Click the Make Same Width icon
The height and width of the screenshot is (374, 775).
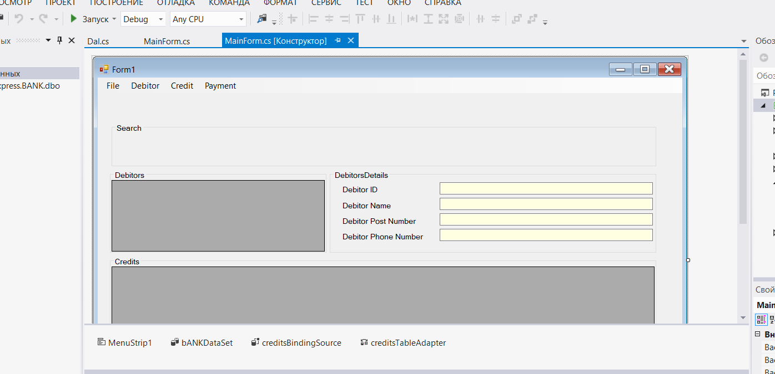pyautogui.click(x=412, y=19)
